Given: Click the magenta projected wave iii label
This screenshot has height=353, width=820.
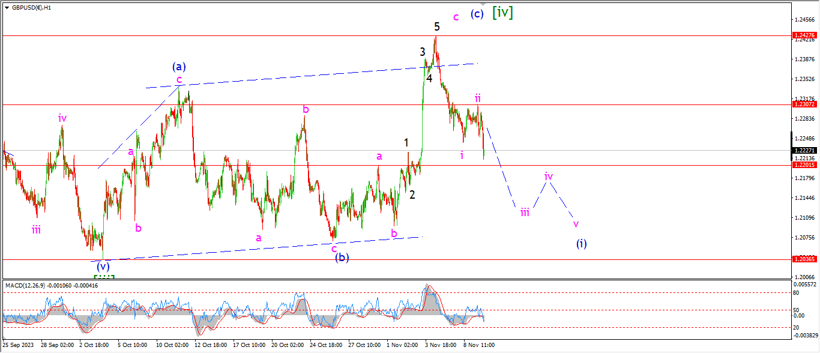Looking at the screenshot, I should point(525,212).
